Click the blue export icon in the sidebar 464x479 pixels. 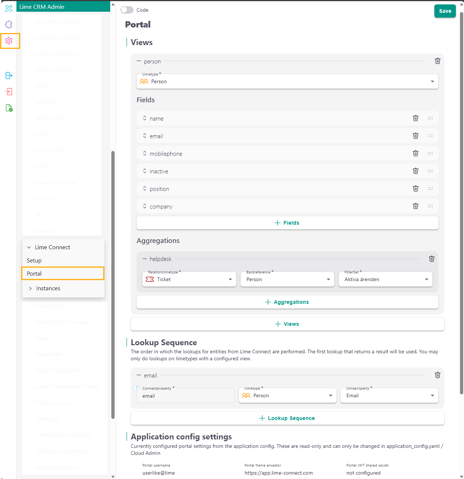click(9, 75)
